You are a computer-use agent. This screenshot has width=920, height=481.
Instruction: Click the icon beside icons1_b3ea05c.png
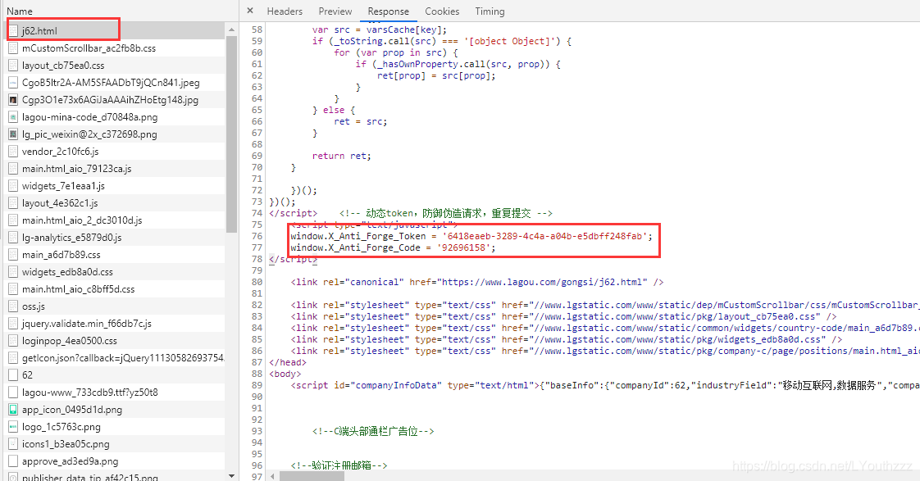click(13, 444)
